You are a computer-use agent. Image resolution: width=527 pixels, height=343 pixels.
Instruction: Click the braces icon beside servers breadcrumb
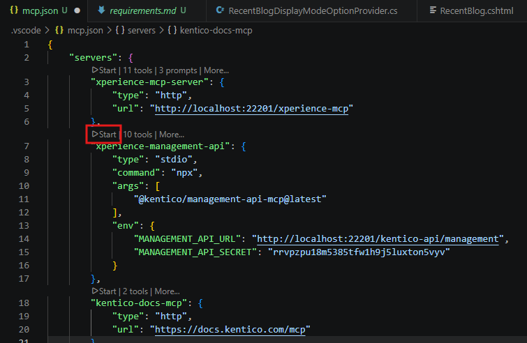point(120,30)
